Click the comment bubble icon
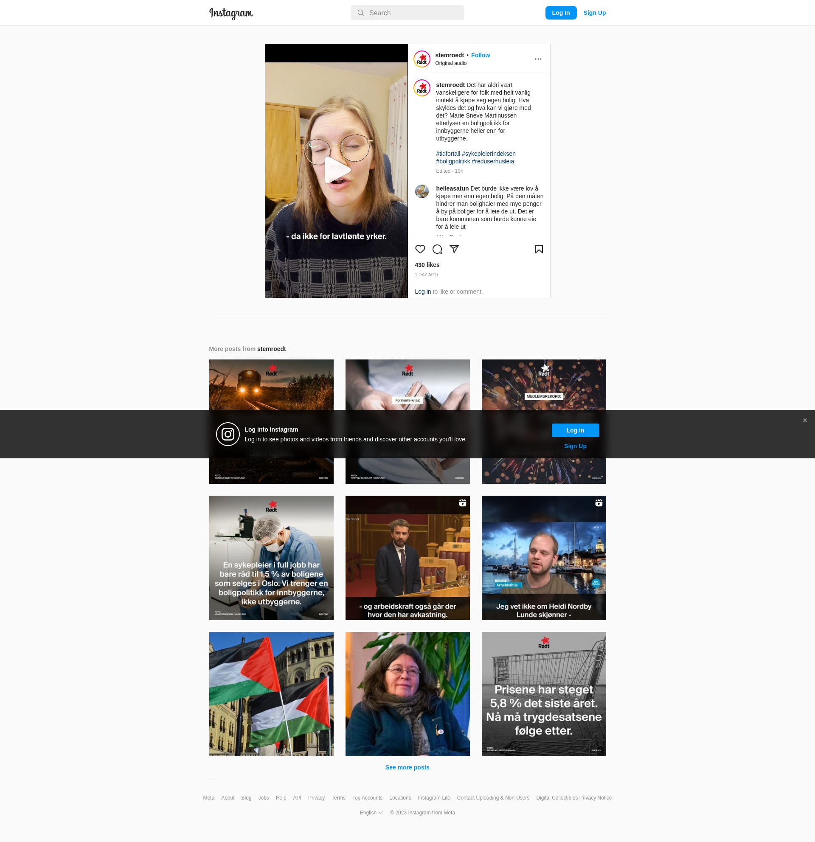 (437, 249)
